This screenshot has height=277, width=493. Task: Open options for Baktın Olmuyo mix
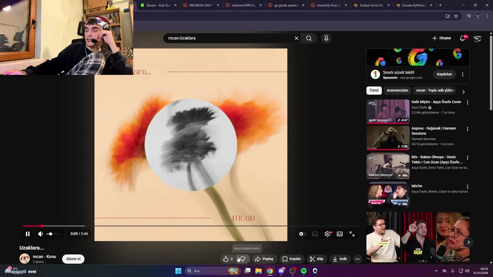[x=468, y=158]
